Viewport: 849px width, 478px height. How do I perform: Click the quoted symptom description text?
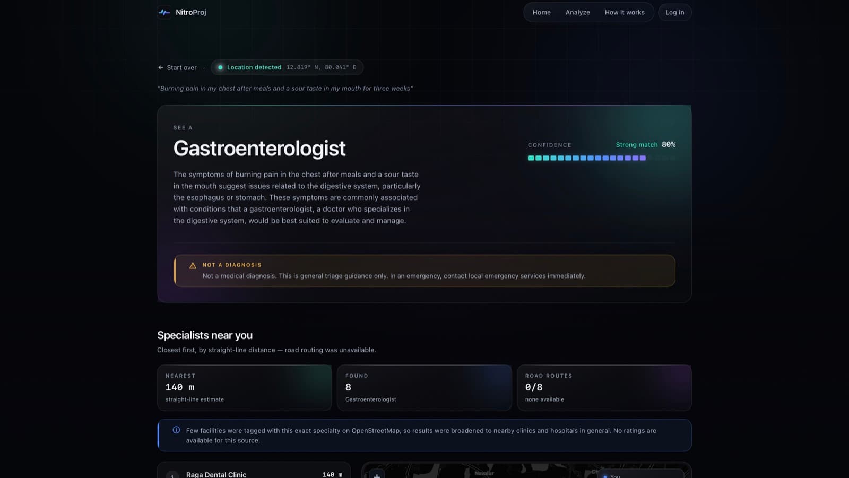pos(285,89)
